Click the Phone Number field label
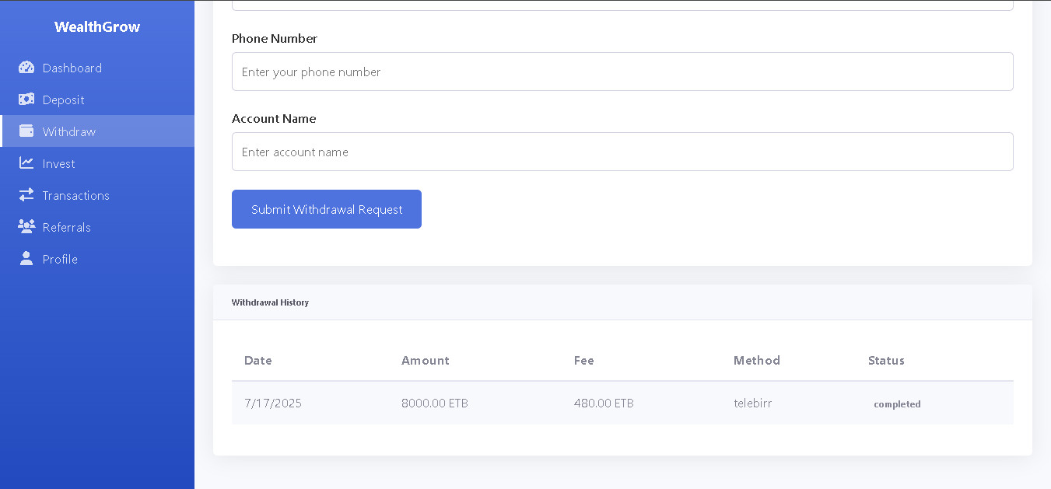This screenshot has width=1051, height=489. point(275,38)
